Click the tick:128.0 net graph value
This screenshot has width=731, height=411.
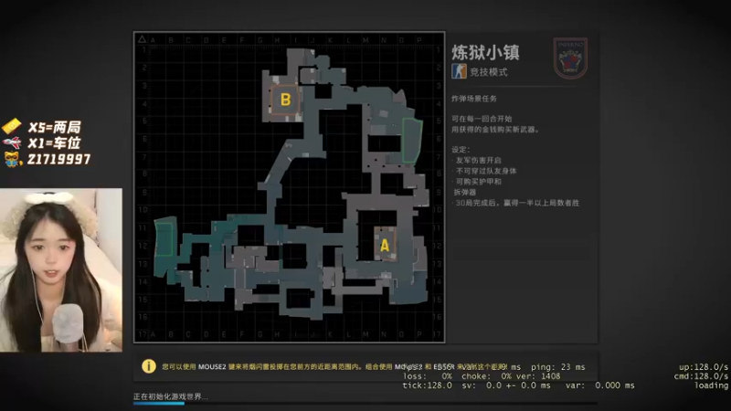(x=427, y=385)
